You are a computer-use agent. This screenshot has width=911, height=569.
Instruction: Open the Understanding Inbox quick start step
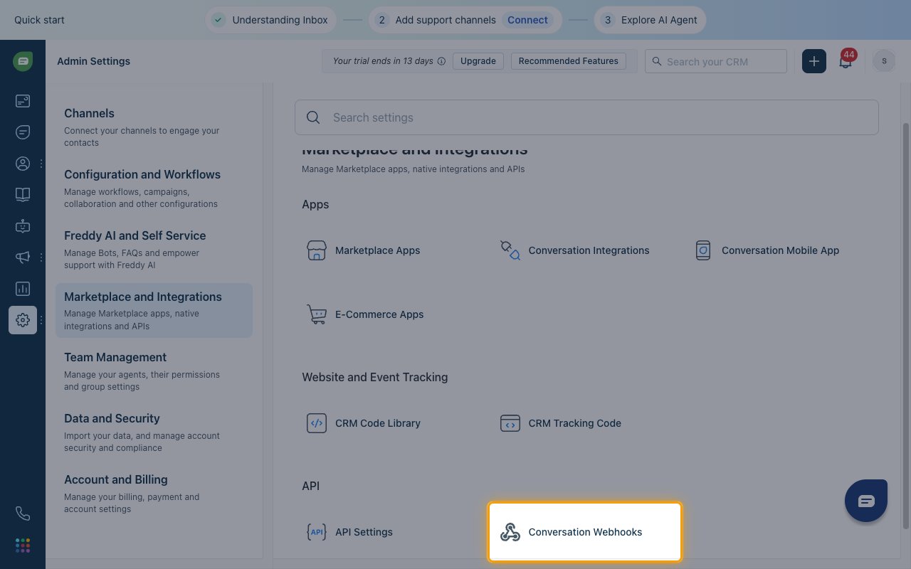(272, 20)
